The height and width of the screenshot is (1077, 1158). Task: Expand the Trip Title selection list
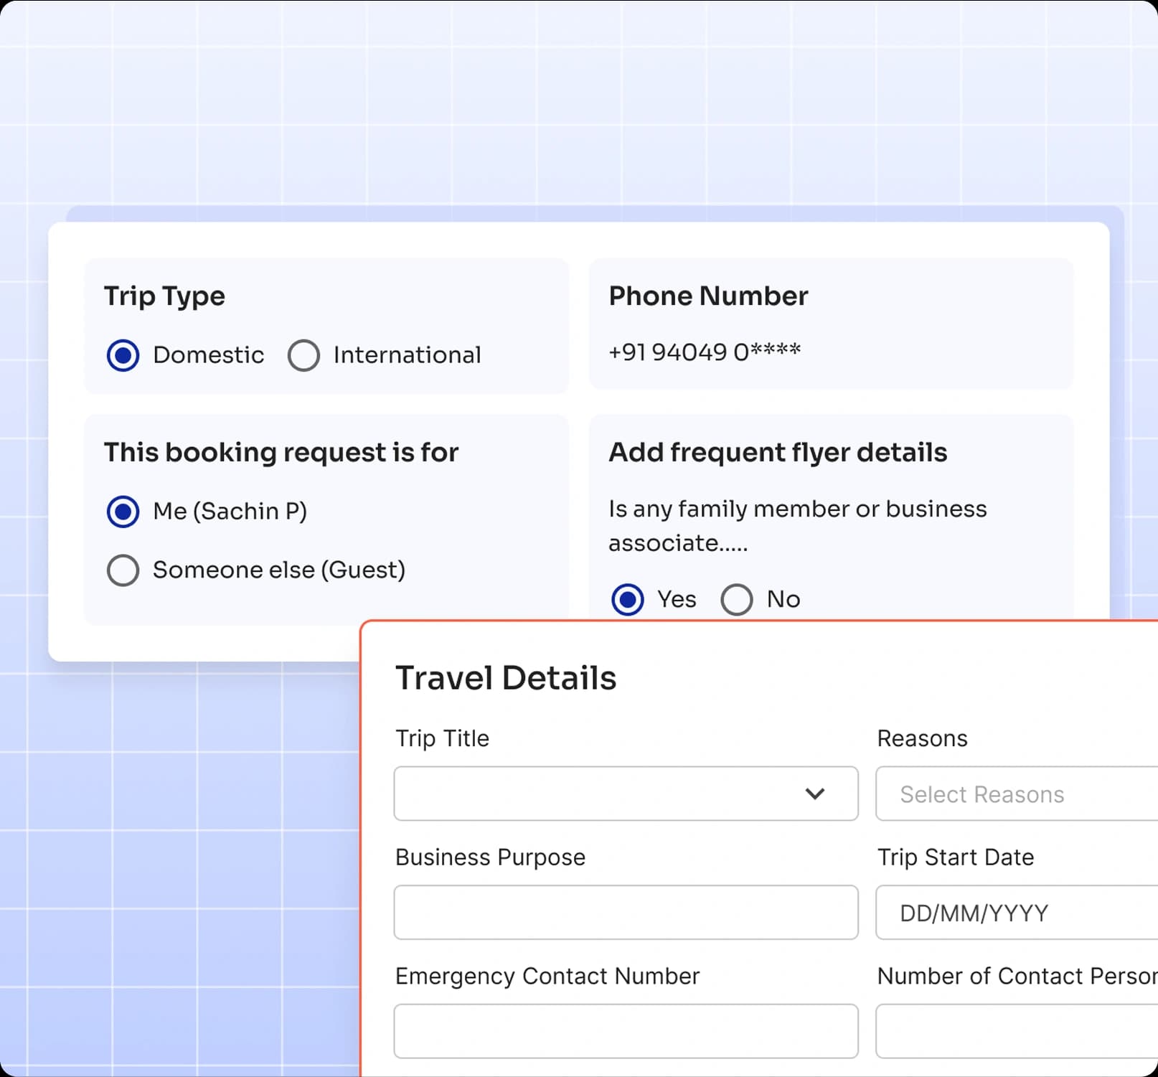[626, 794]
